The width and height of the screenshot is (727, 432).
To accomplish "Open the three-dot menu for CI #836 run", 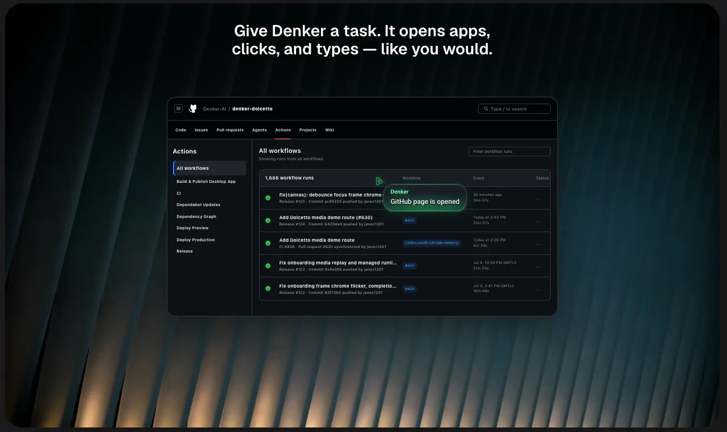I will [x=539, y=244].
